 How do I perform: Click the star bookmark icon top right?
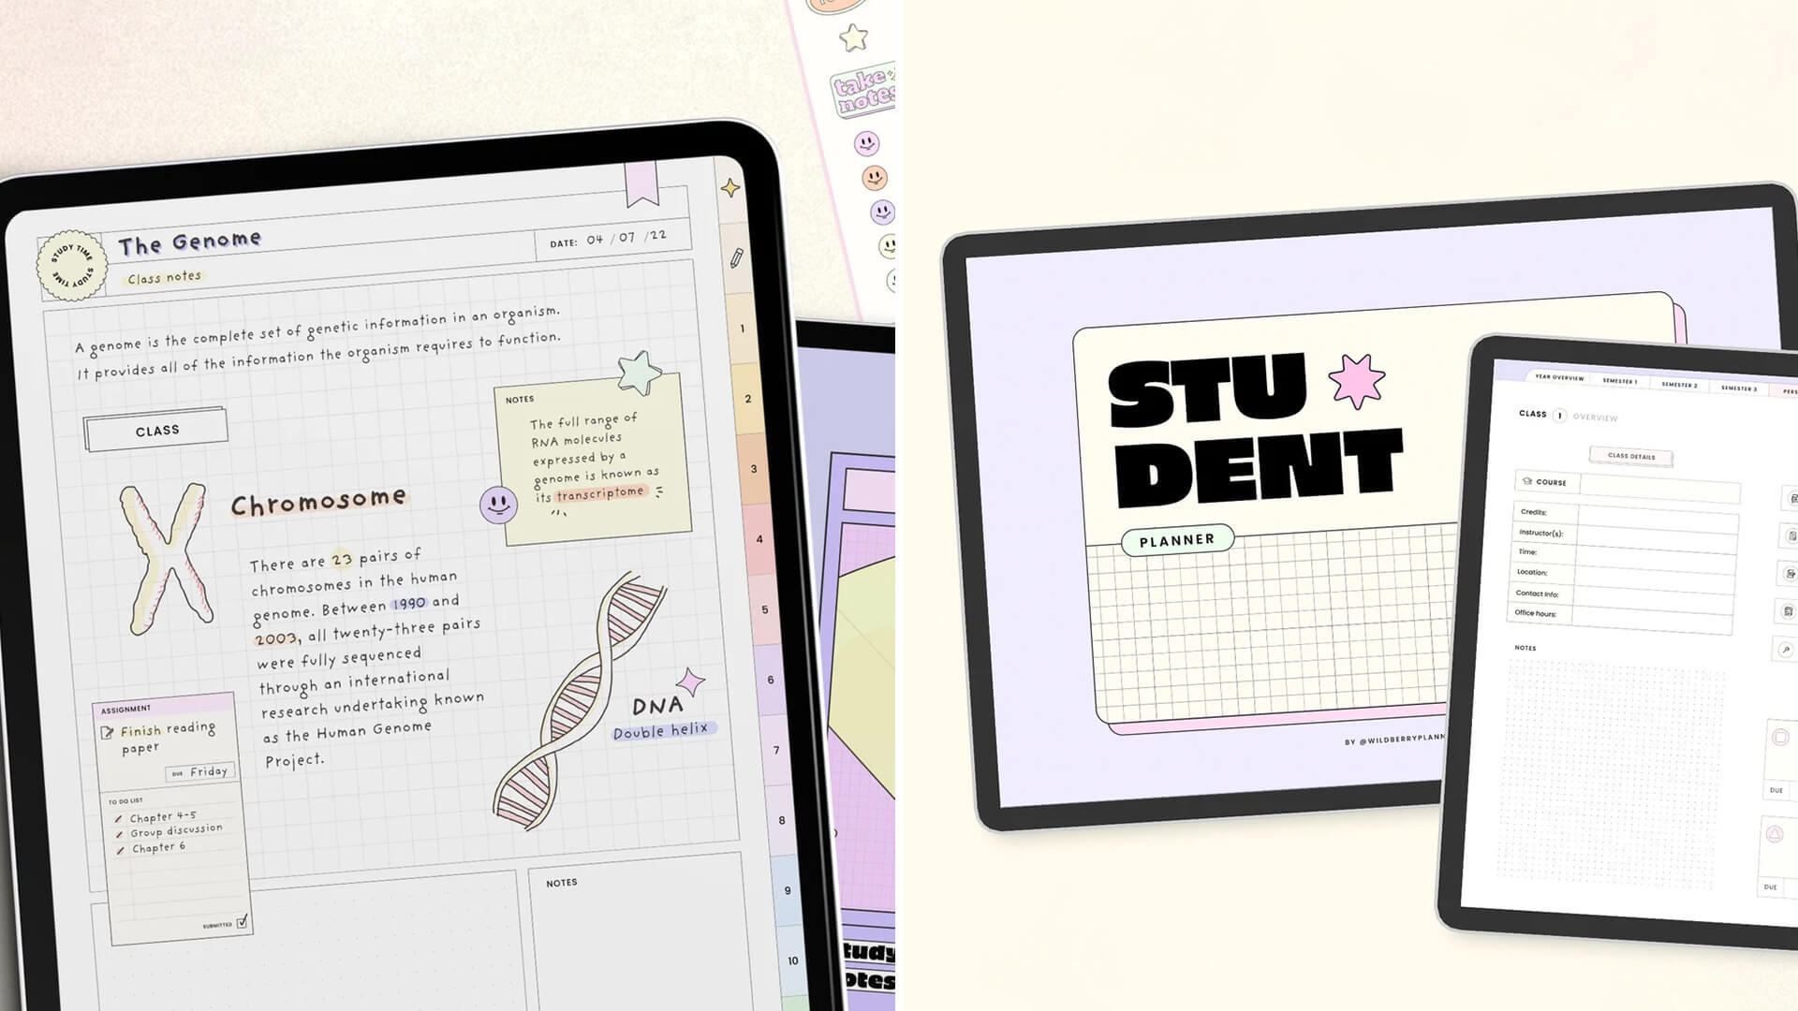(x=729, y=189)
